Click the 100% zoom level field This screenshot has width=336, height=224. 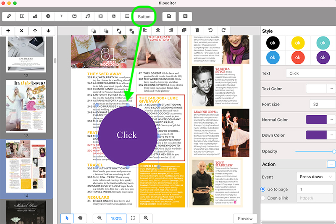click(x=116, y=219)
